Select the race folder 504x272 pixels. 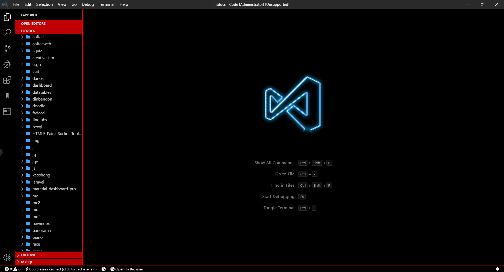pos(49,244)
